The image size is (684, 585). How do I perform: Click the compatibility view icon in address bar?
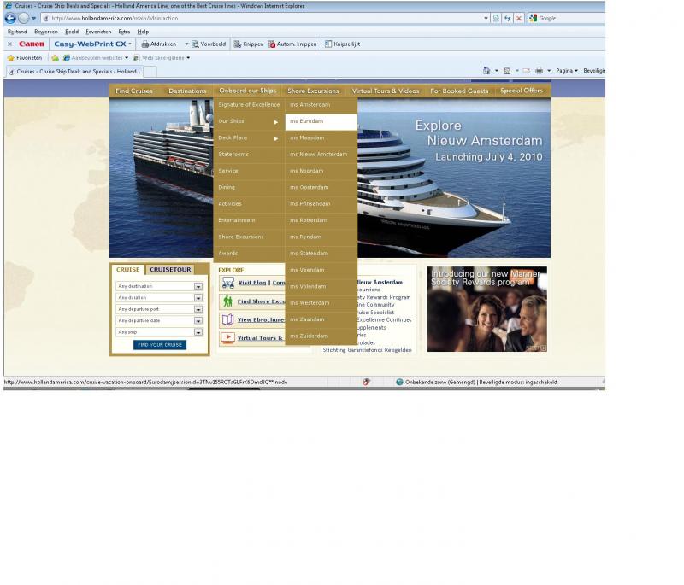coord(496,18)
